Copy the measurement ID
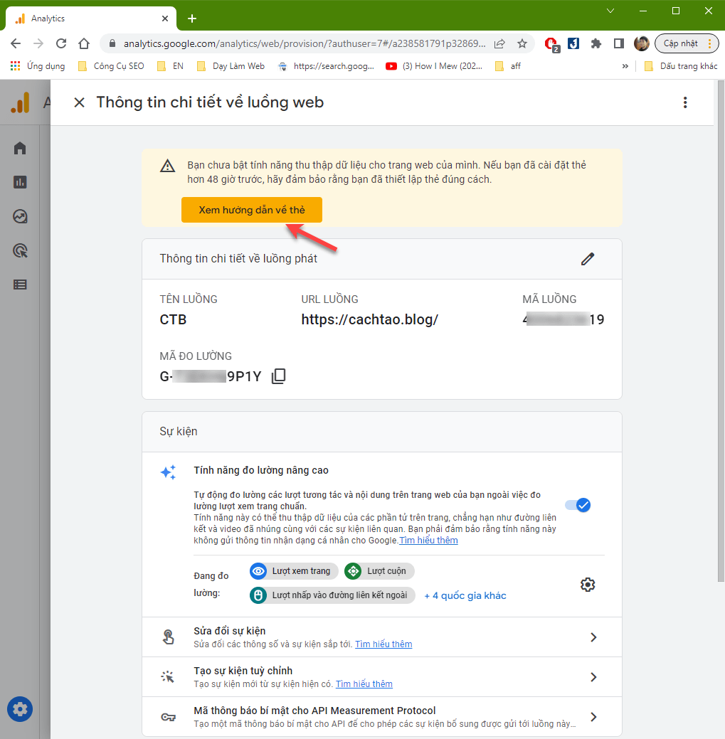The height and width of the screenshot is (739, 725). pyautogui.click(x=279, y=376)
